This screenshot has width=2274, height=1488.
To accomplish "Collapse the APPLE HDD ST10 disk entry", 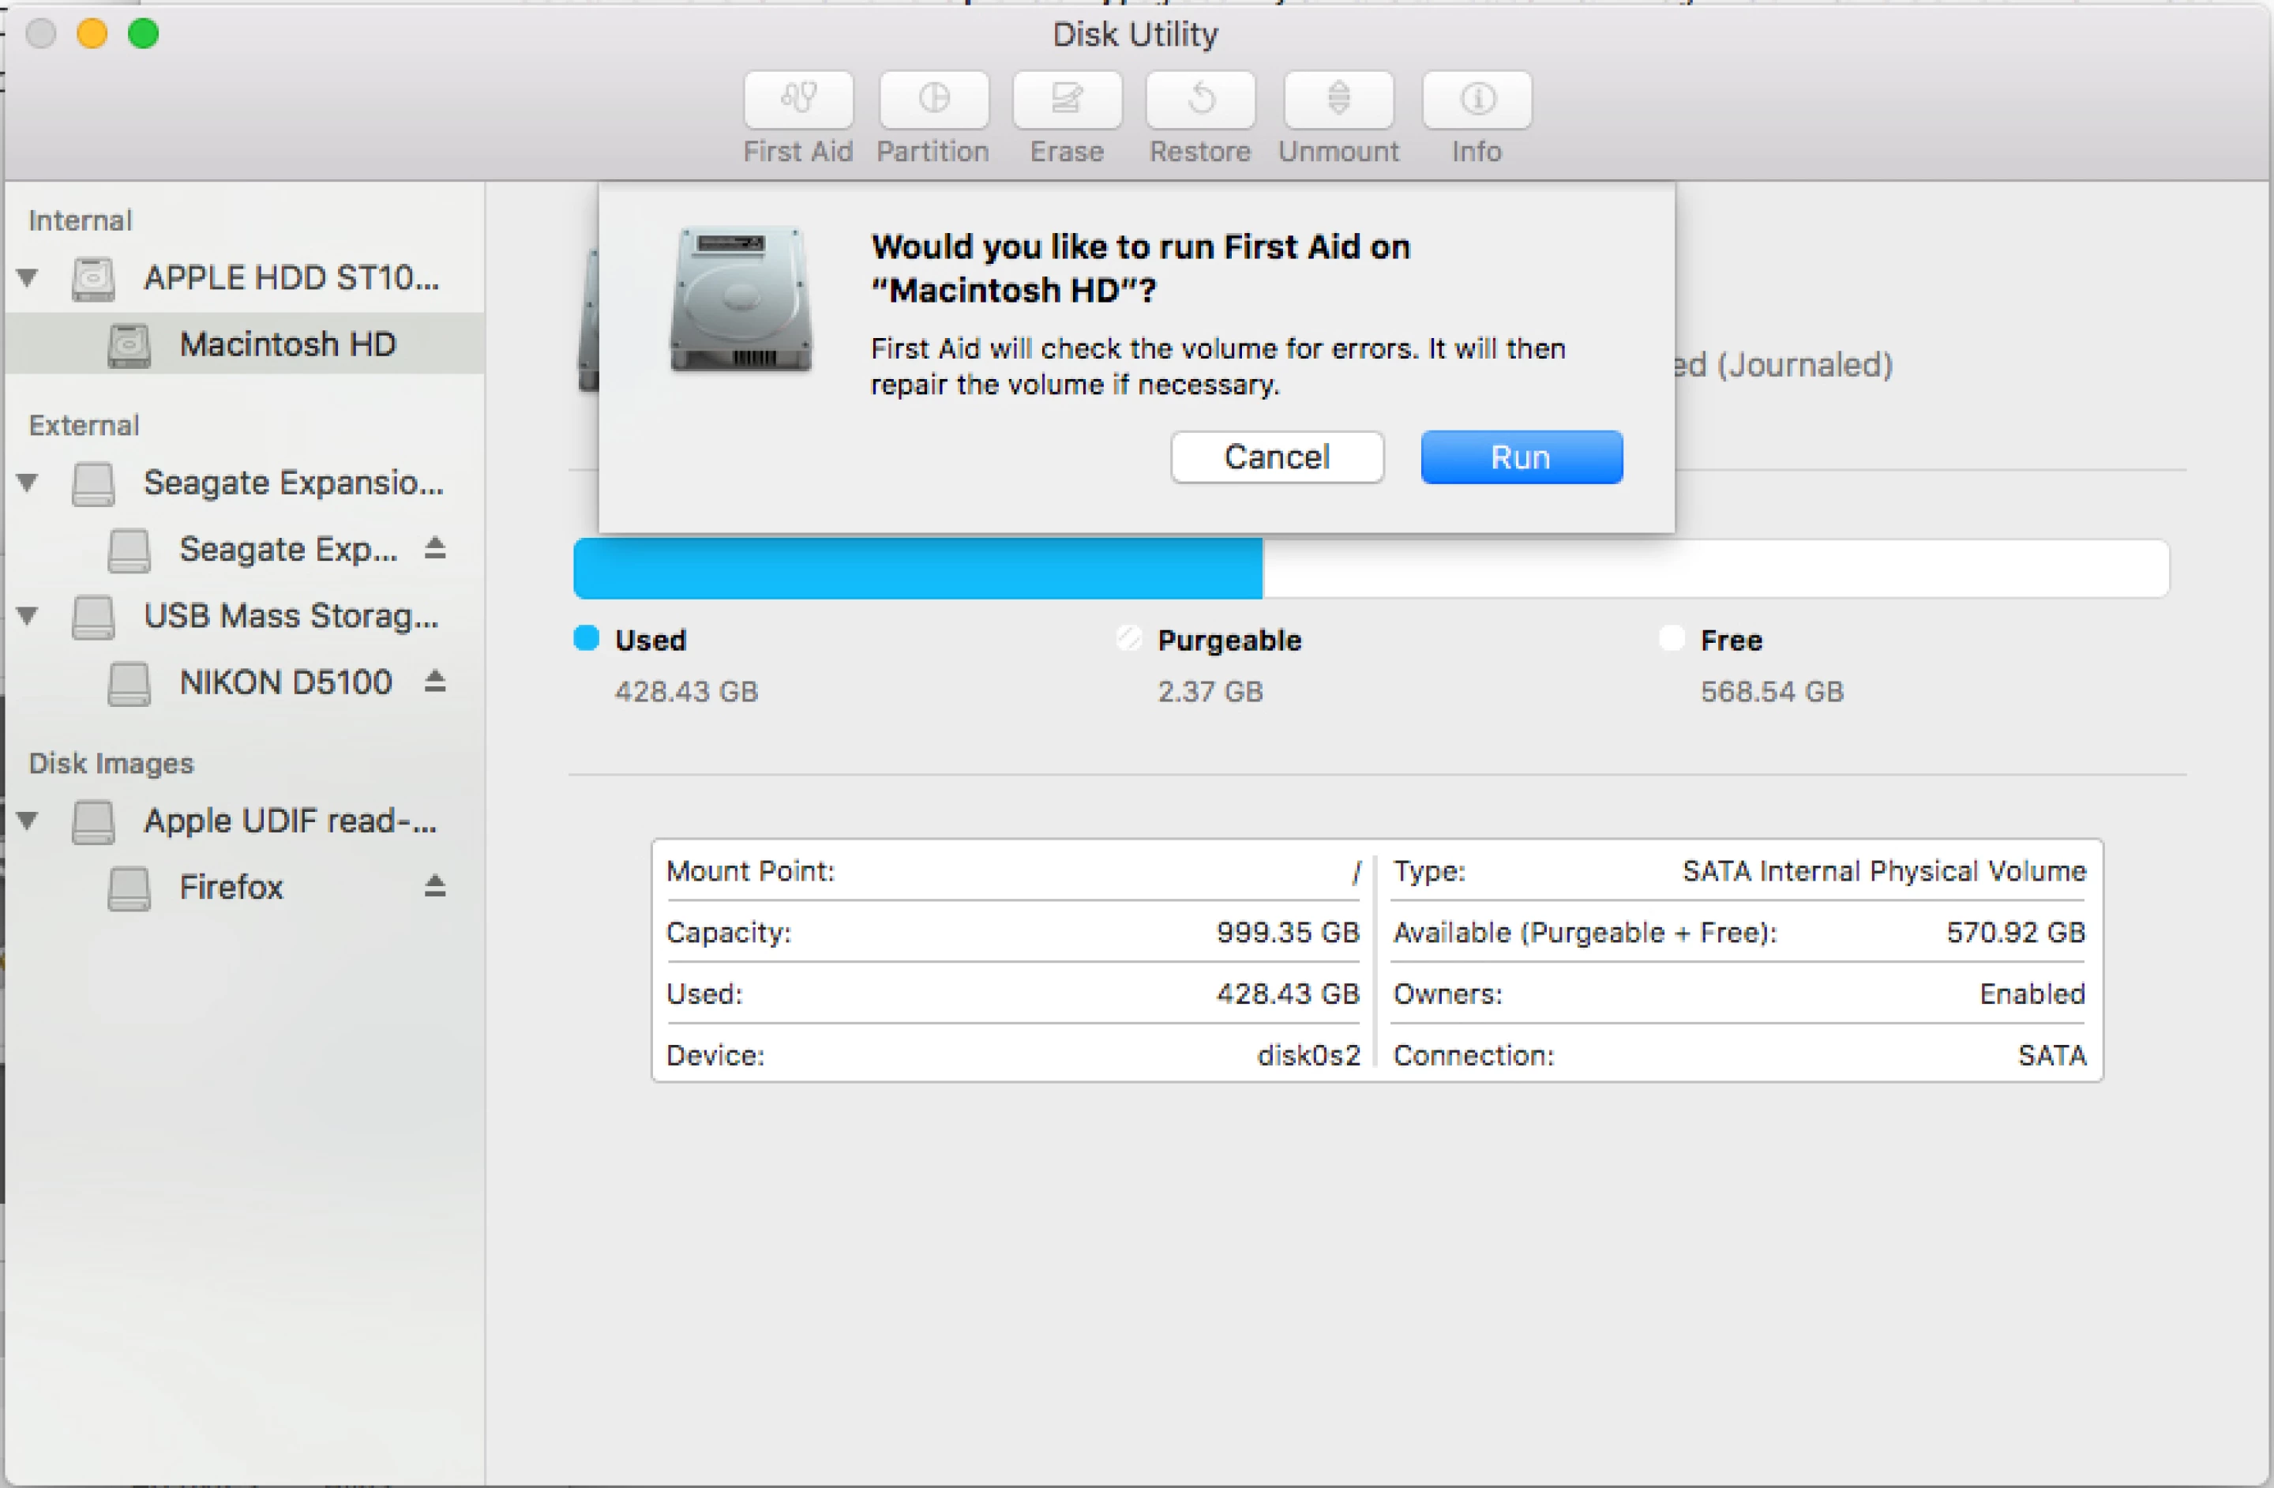I will 28,278.
